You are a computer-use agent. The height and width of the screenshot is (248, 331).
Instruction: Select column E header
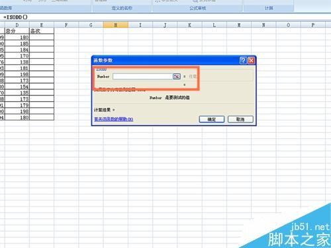point(42,25)
